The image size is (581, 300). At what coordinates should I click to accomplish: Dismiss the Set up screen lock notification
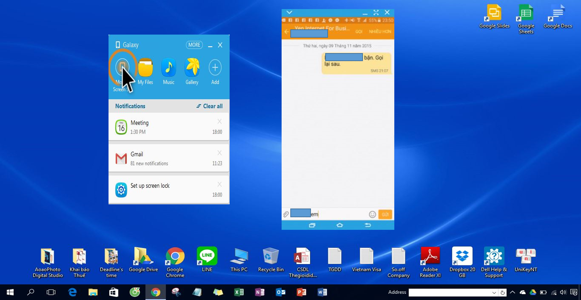click(x=219, y=184)
